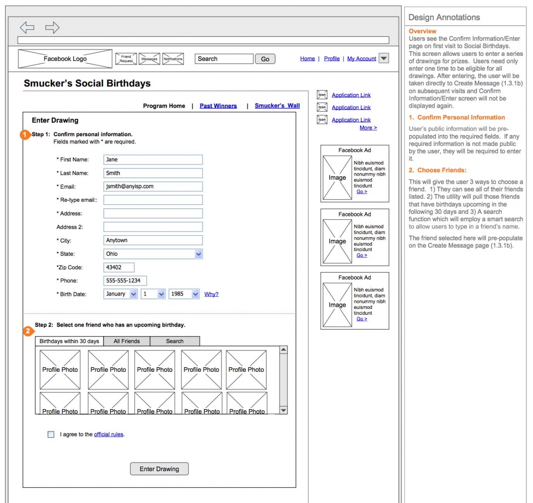Open the official rules link
The width and height of the screenshot is (533, 503).
109,435
